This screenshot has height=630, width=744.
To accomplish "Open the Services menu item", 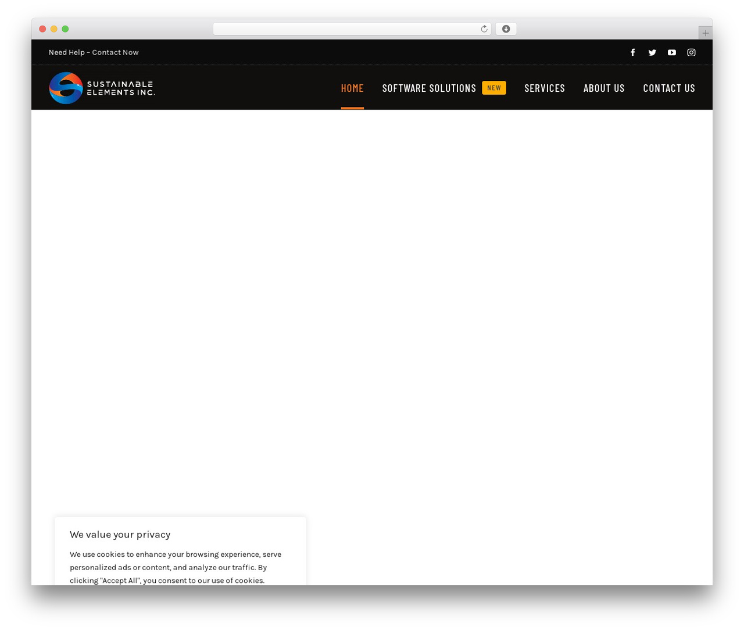I will coord(545,88).
